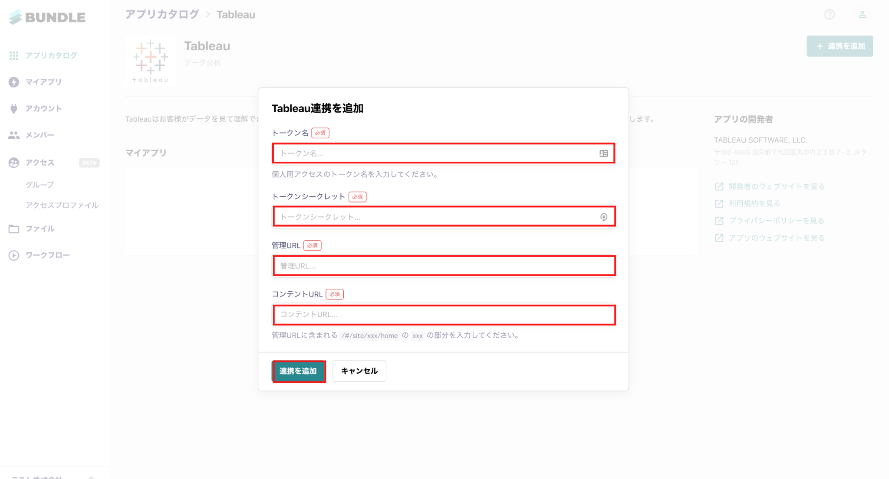Click the BUNDLE logo in sidebar
The image size is (889, 479).
(47, 17)
